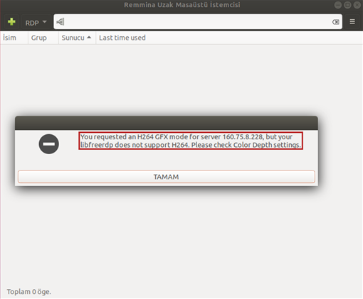Open the hamburger menu
The image size is (363, 299).
point(352,22)
